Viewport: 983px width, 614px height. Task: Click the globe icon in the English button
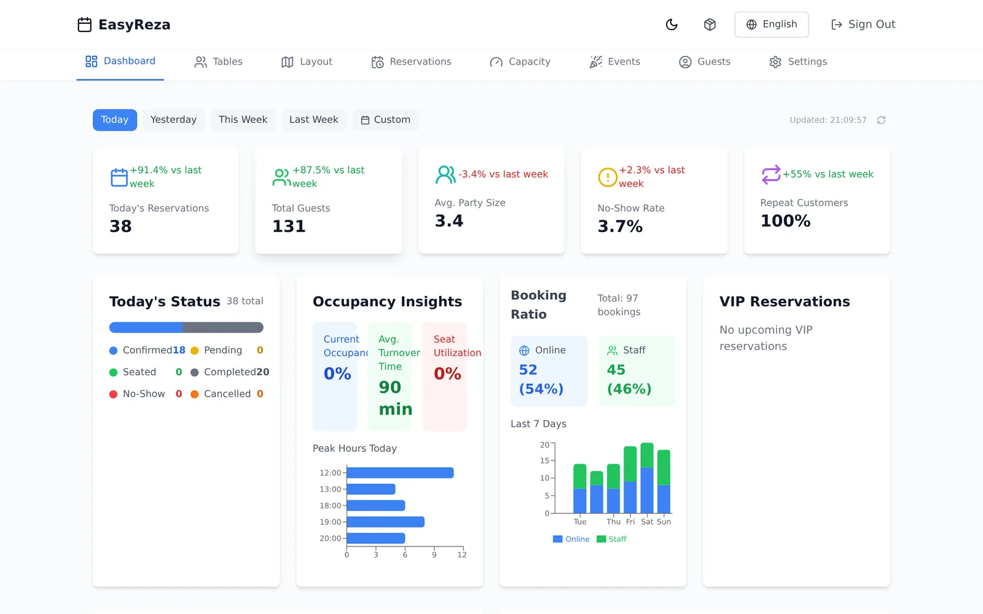pyautogui.click(x=751, y=25)
